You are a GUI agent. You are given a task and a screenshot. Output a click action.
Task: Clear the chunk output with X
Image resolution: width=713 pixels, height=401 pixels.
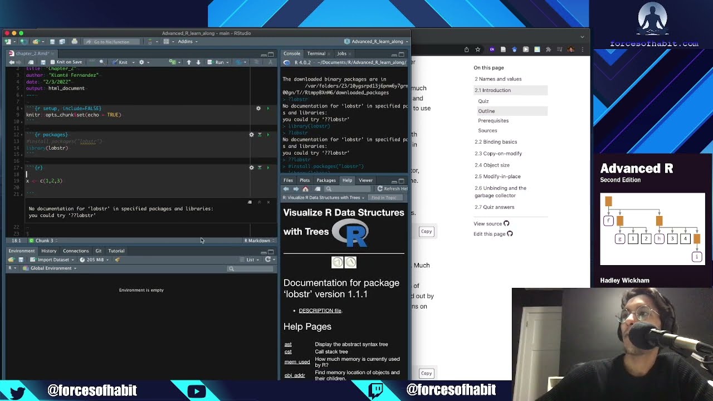(x=268, y=202)
